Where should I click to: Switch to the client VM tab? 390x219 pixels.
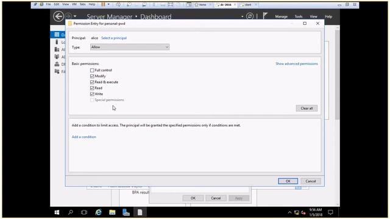(248, 5)
